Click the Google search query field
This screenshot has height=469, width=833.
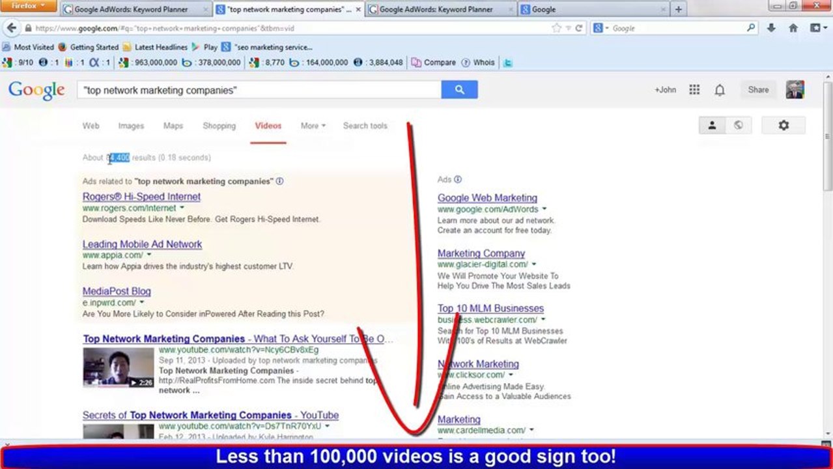pyautogui.click(x=259, y=90)
